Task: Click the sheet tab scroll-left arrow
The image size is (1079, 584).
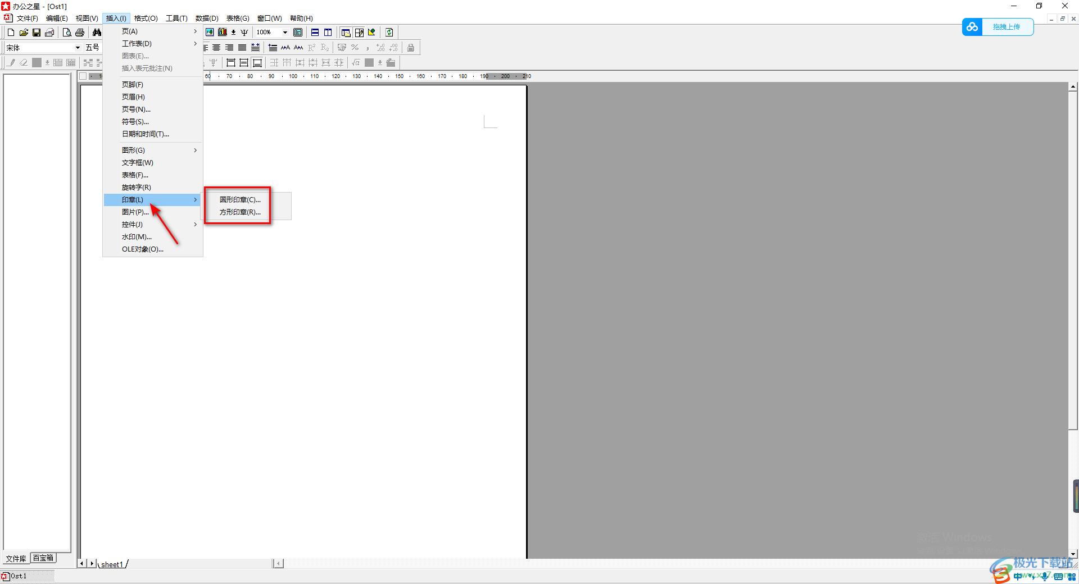Action: 82,563
